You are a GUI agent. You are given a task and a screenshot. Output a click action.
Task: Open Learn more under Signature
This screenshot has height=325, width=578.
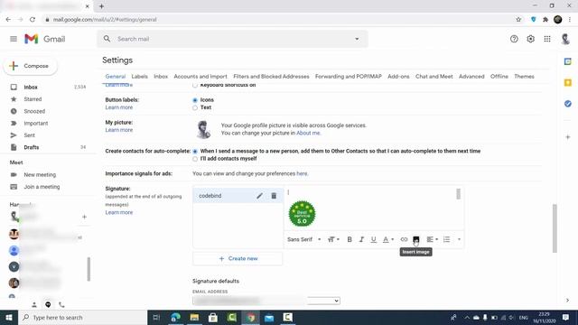(118, 213)
